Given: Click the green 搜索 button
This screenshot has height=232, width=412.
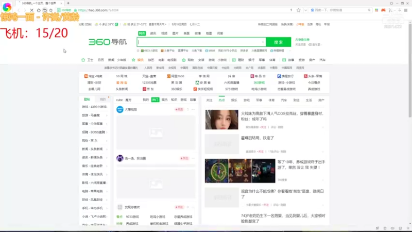Looking at the screenshot, I should click(x=279, y=42).
